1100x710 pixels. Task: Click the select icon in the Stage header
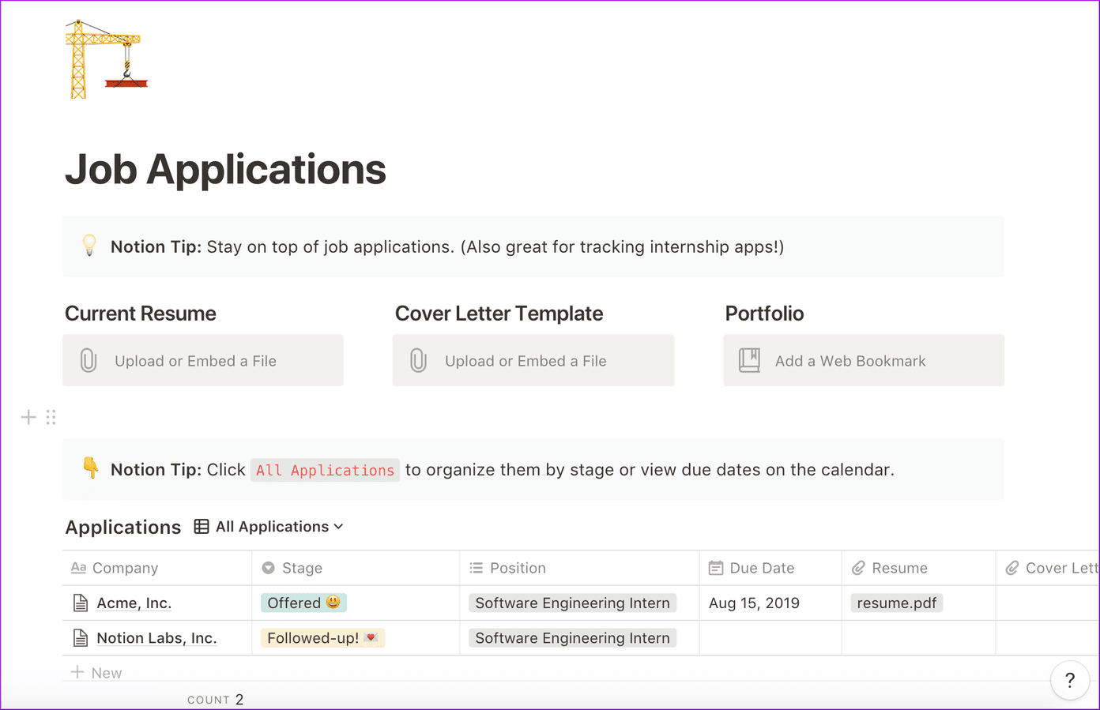(269, 568)
